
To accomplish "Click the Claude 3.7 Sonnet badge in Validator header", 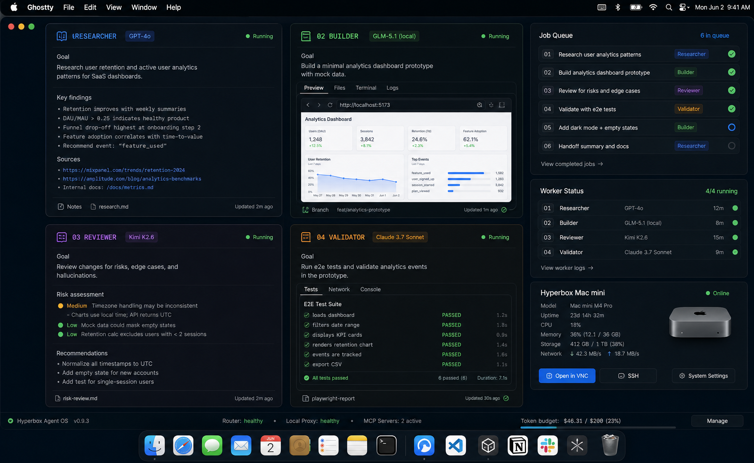I will pos(400,237).
